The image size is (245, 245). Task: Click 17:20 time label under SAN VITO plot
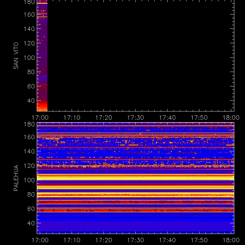pyautogui.click(x=104, y=118)
